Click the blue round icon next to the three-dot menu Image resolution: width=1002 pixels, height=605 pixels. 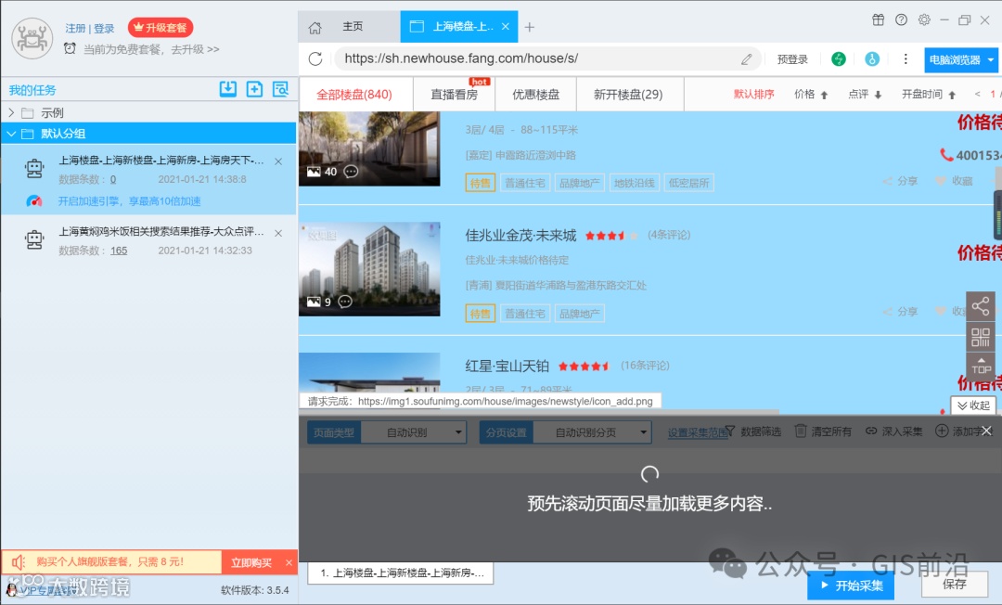[871, 59]
